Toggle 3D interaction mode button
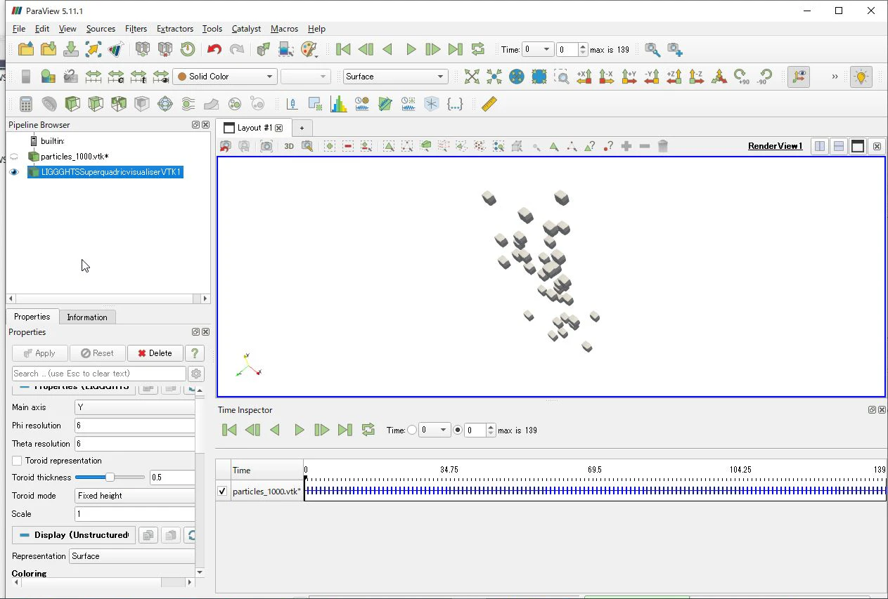Screen dimensions: 888x599 [x=288, y=146]
